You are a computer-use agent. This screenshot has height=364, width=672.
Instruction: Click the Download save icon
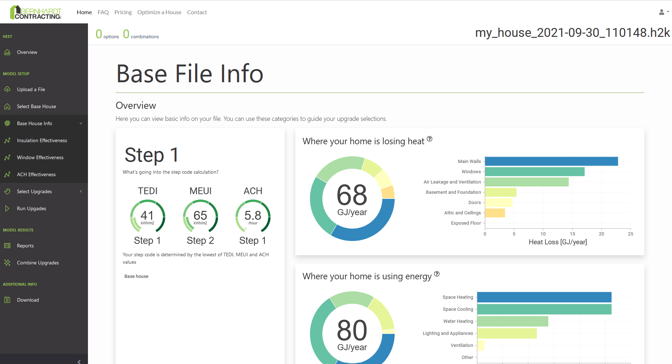point(7,300)
